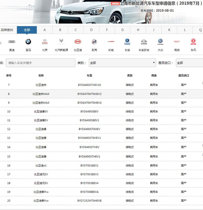Select the Buick (别克) brand logo
The height and width of the screenshot is (210, 203).
94,42
